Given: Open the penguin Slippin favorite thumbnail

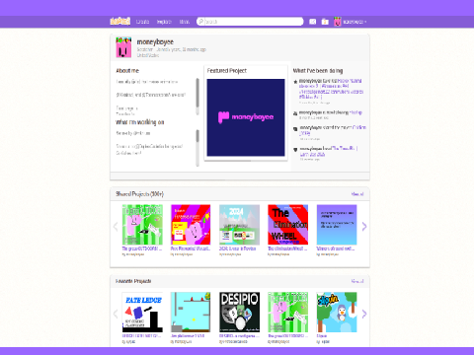Looking at the screenshot, I should [337, 313].
